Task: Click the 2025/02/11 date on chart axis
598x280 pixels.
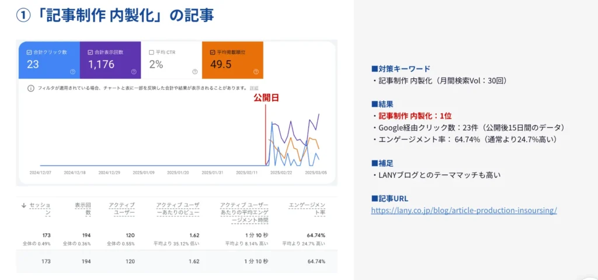Action: 247,172
